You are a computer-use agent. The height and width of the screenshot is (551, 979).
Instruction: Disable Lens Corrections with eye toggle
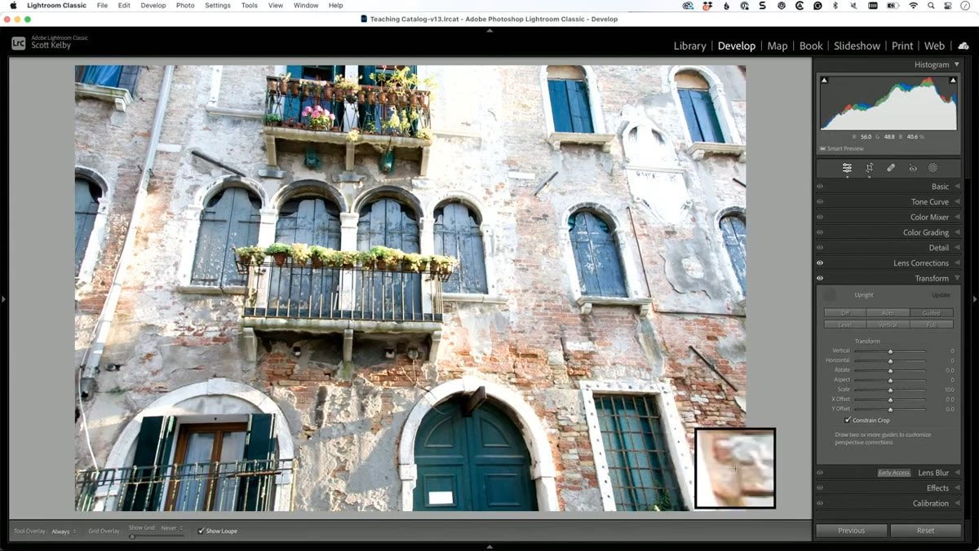click(x=820, y=263)
